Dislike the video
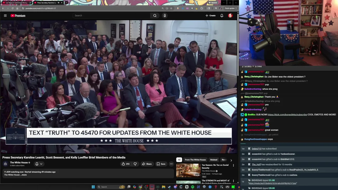The image size is (338, 190). (x=135, y=164)
